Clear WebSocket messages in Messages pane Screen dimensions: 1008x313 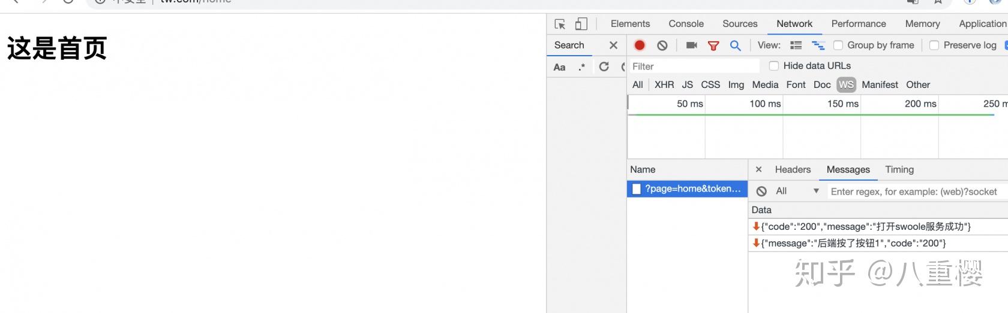(x=761, y=192)
